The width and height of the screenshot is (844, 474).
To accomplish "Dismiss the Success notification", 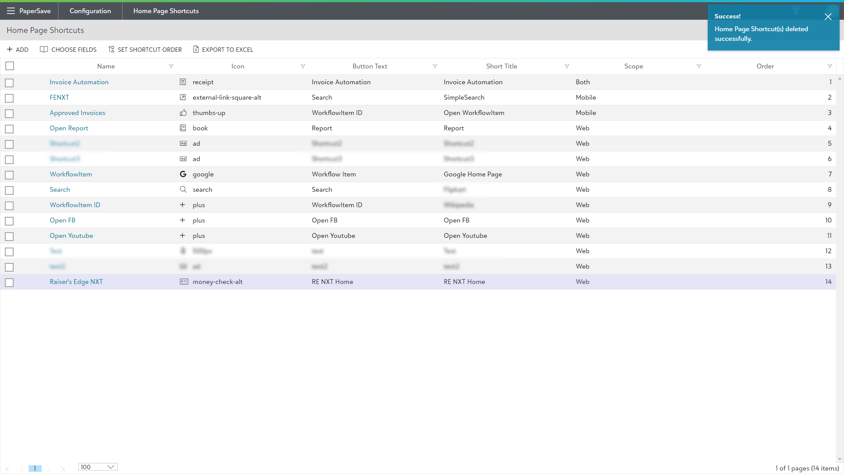I will tap(828, 17).
